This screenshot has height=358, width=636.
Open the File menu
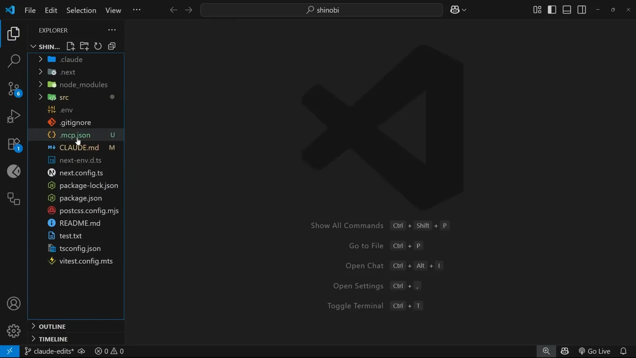(x=30, y=10)
